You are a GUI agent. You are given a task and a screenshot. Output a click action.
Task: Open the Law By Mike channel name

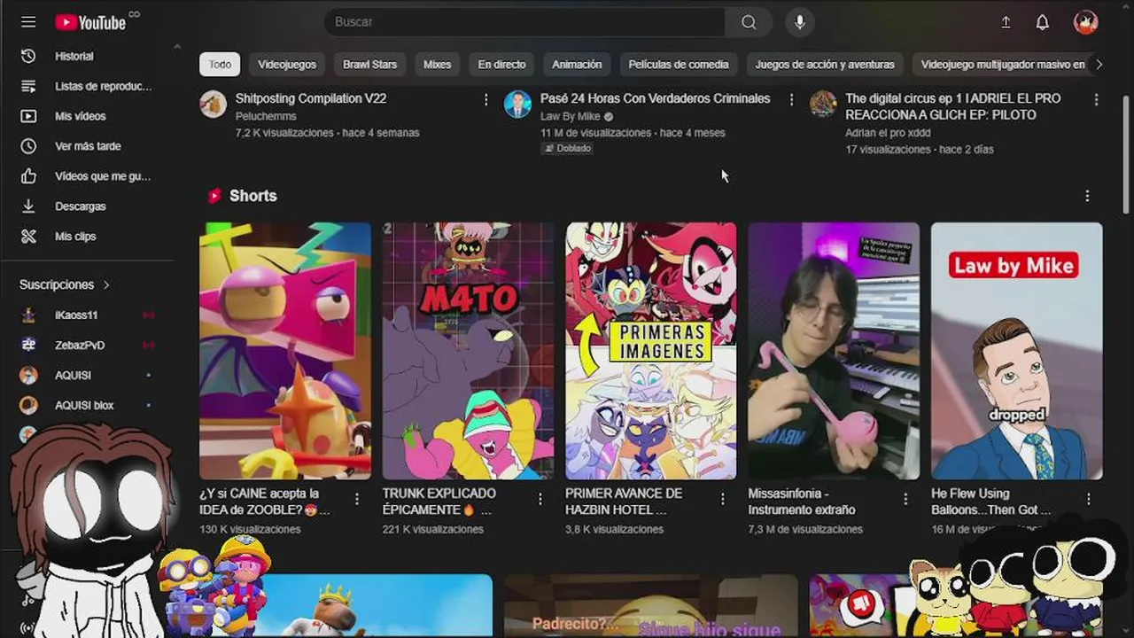[x=571, y=116]
